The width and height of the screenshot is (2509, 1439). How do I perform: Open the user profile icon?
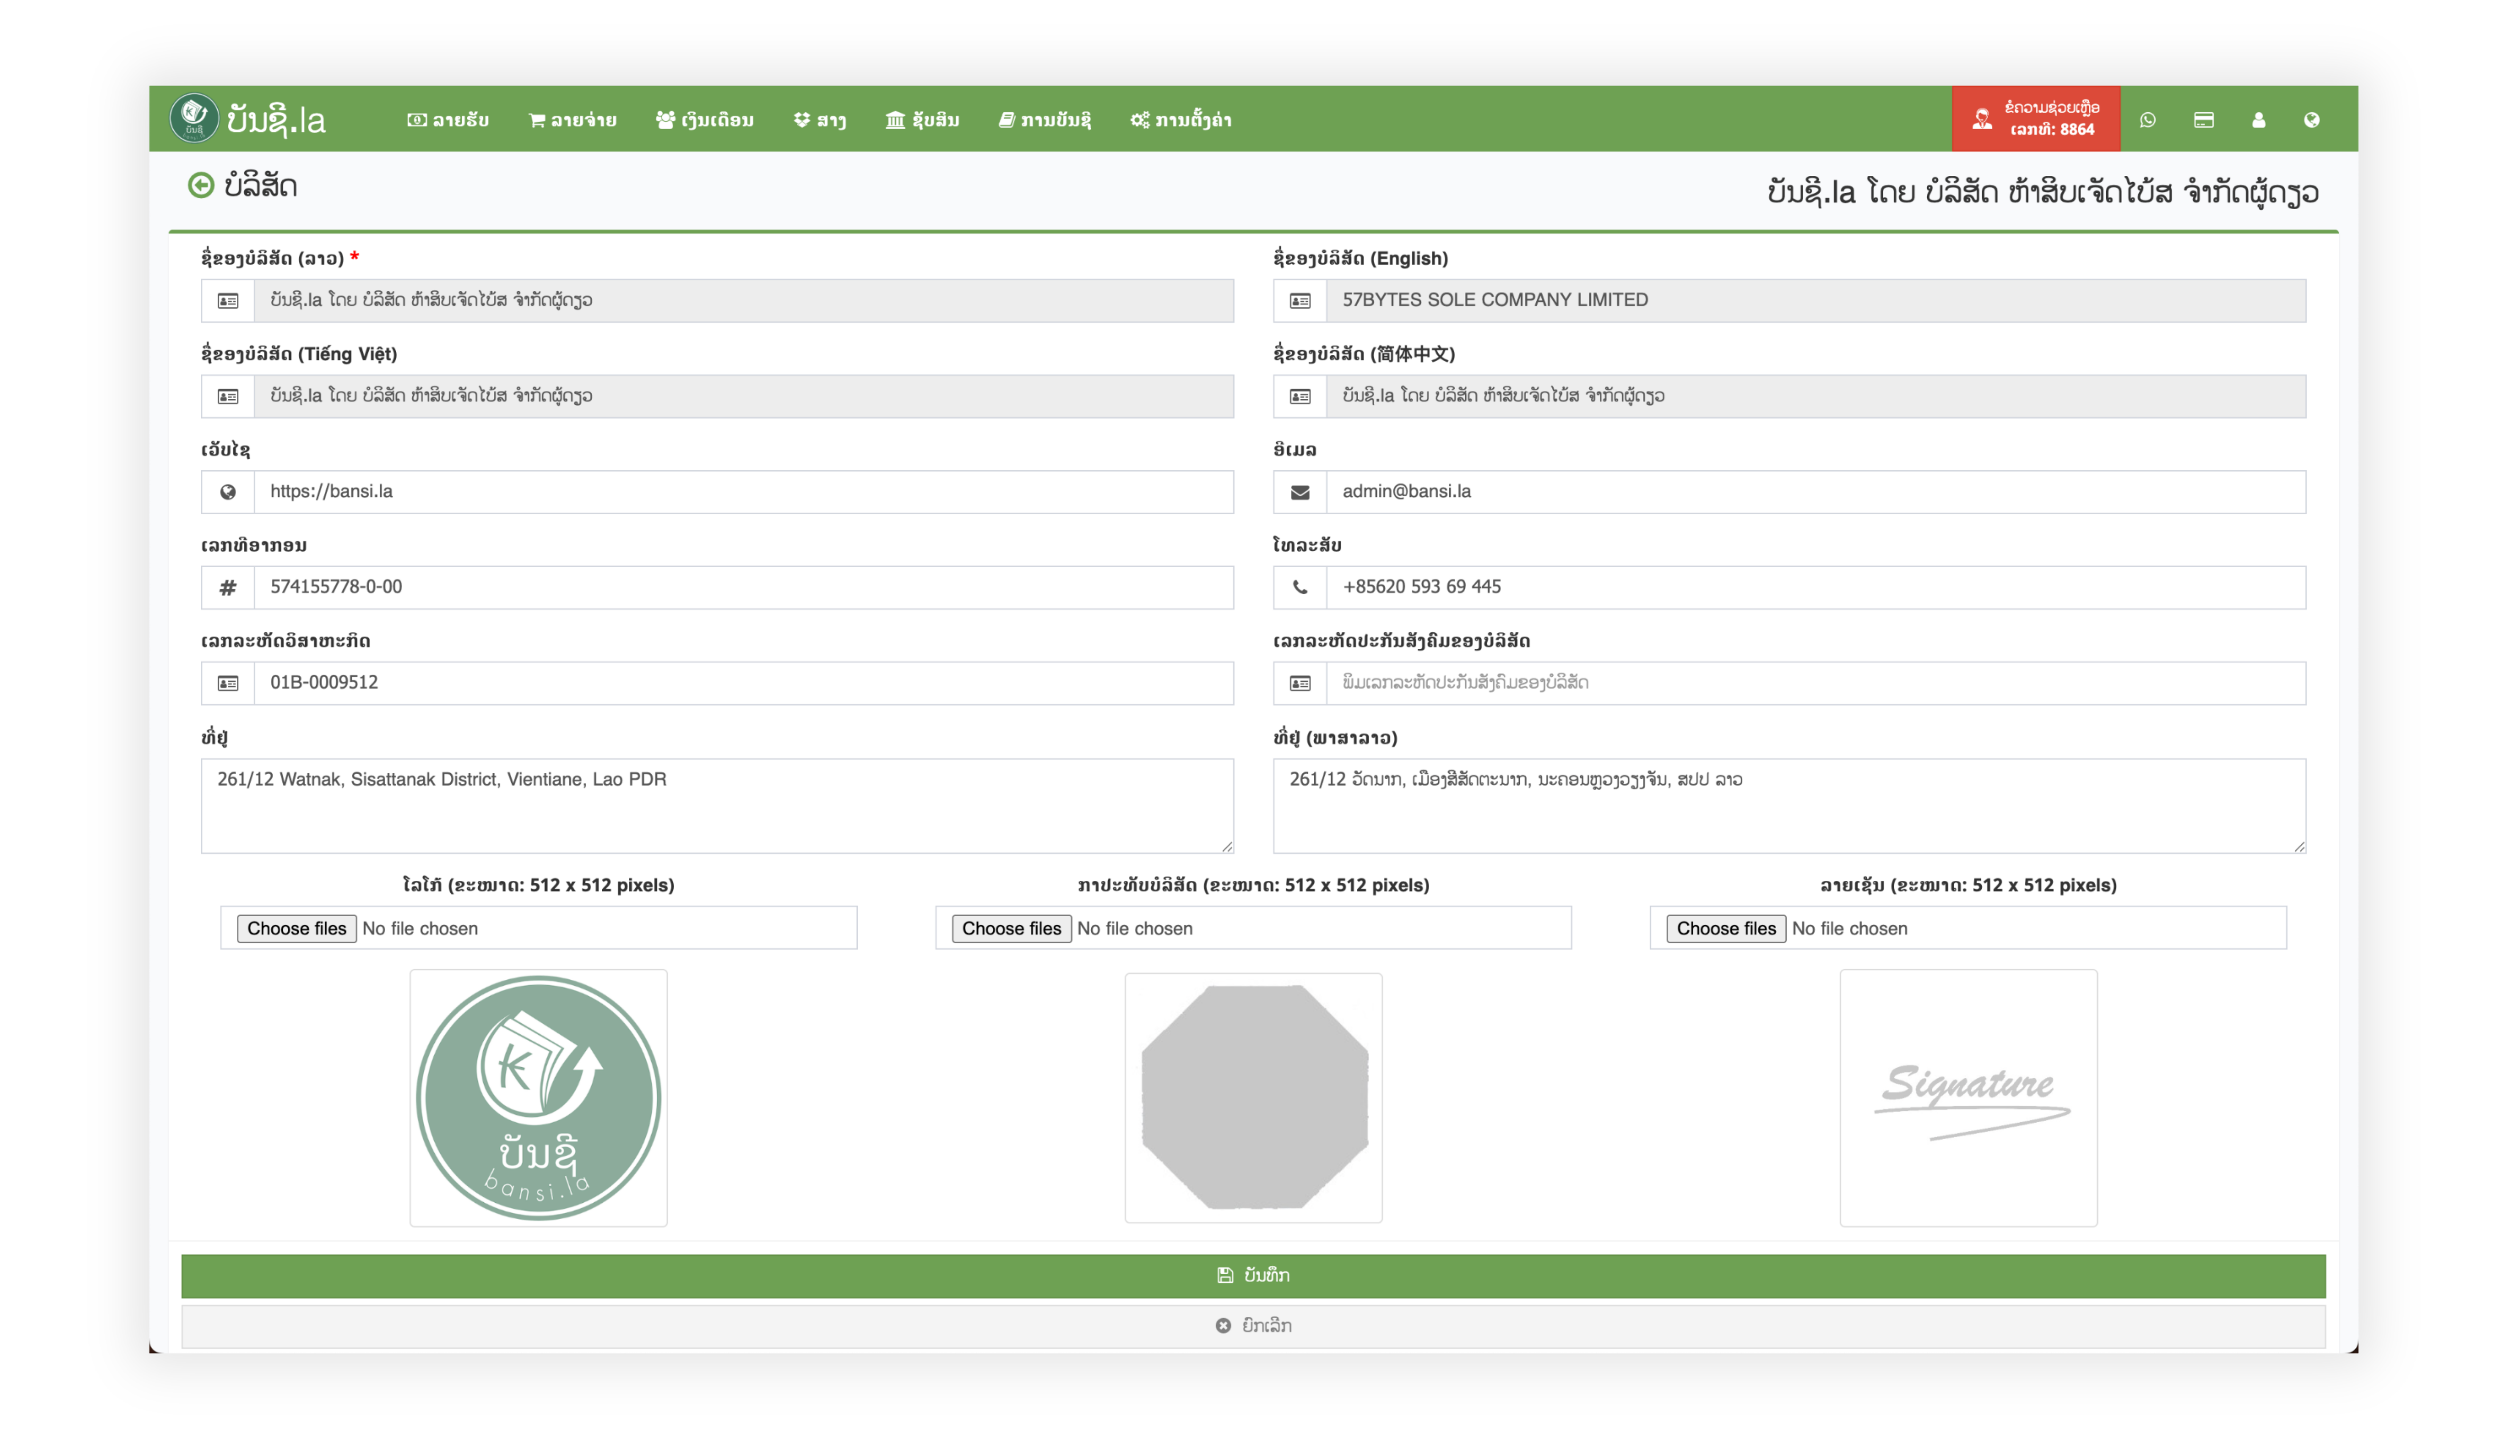click(2258, 119)
